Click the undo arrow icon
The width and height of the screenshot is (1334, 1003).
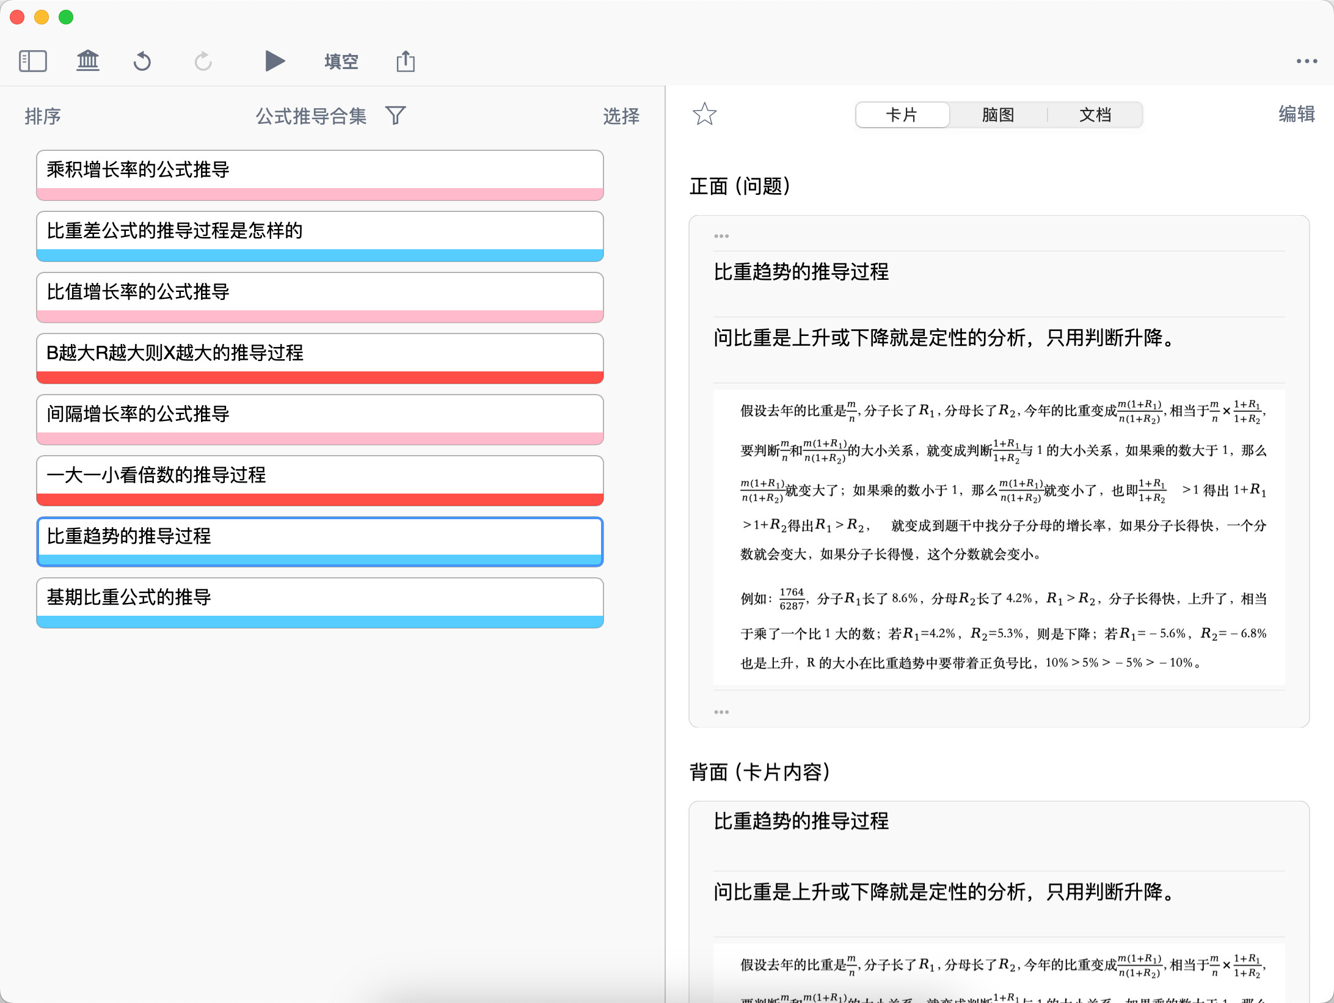pyautogui.click(x=142, y=61)
